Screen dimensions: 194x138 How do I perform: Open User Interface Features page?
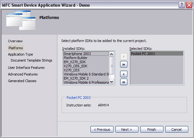pyautogui.click(x=26, y=68)
